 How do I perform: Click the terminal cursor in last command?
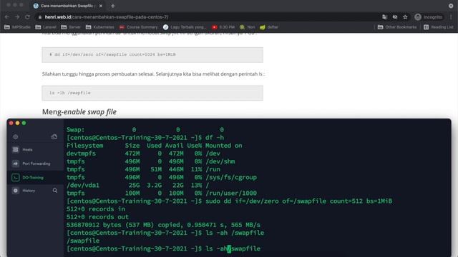[x=229, y=249]
